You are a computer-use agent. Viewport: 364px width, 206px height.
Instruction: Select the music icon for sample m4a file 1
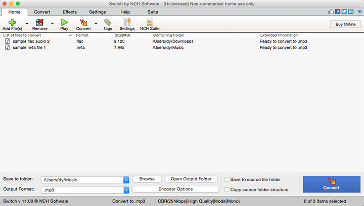(8, 47)
